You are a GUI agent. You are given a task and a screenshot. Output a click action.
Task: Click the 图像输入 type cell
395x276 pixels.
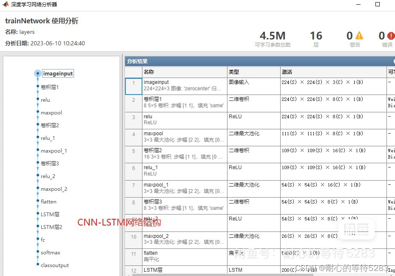[x=254, y=86]
